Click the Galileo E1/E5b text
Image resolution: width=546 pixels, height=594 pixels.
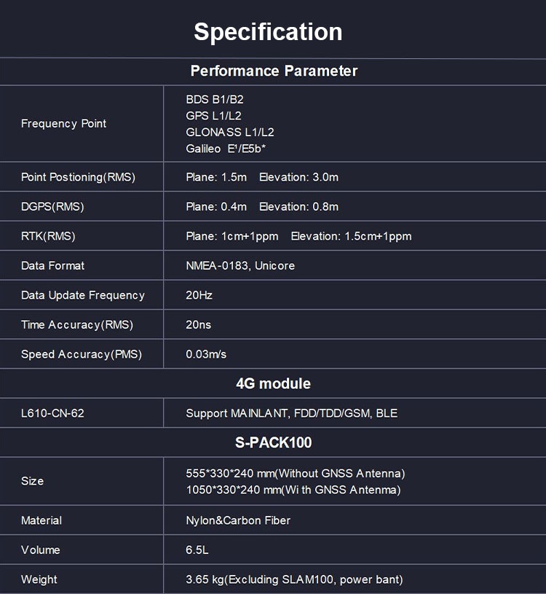[x=225, y=149]
